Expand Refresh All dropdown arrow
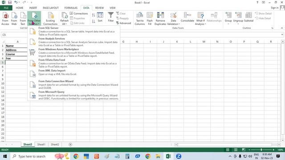The image size is (285, 160). click(x=66, y=24)
